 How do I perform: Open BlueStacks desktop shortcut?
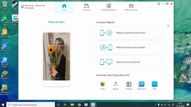point(5,75)
